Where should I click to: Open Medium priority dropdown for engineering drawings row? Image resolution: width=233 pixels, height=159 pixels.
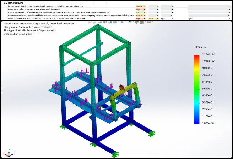pyautogui.click(x=140, y=6)
